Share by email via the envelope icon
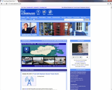 [x=34, y=19]
